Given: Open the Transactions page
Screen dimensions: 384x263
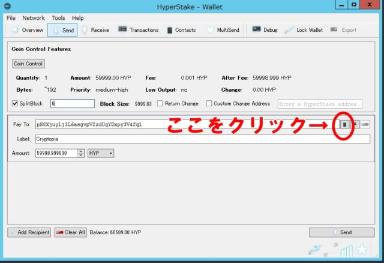Looking at the screenshot, I should [x=139, y=30].
